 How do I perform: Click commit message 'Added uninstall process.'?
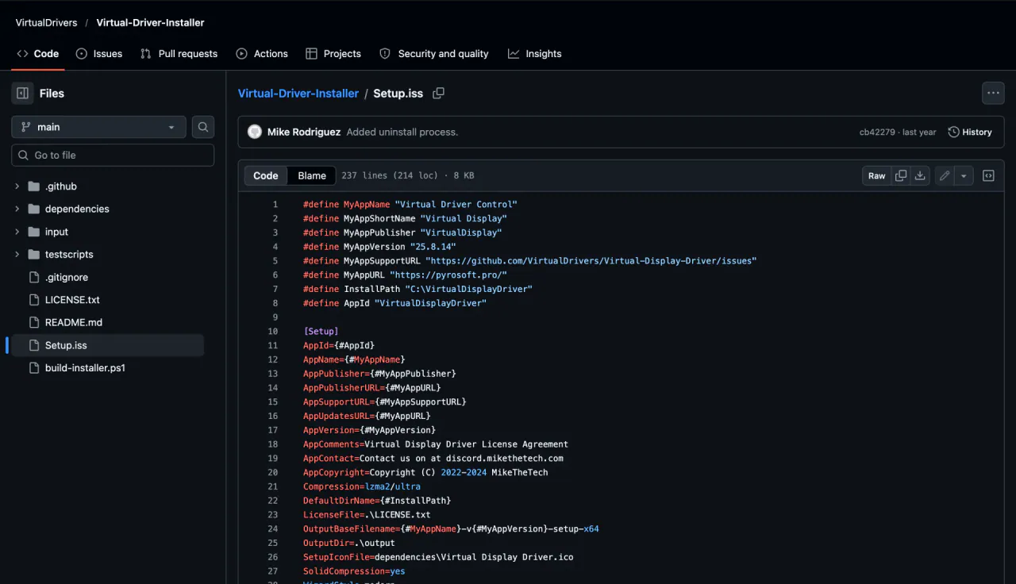tap(402, 133)
